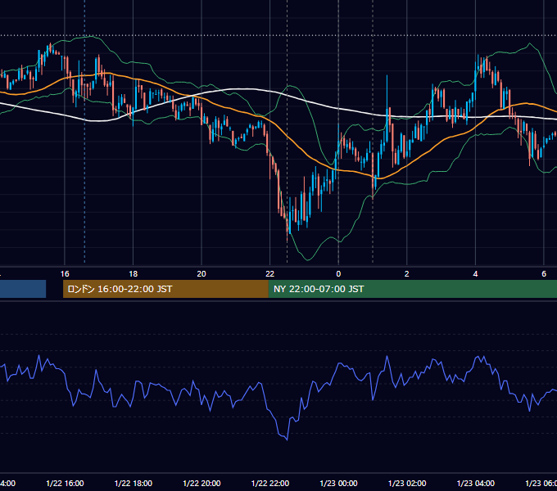Click the 1/23 02:00 date label

coord(407,483)
